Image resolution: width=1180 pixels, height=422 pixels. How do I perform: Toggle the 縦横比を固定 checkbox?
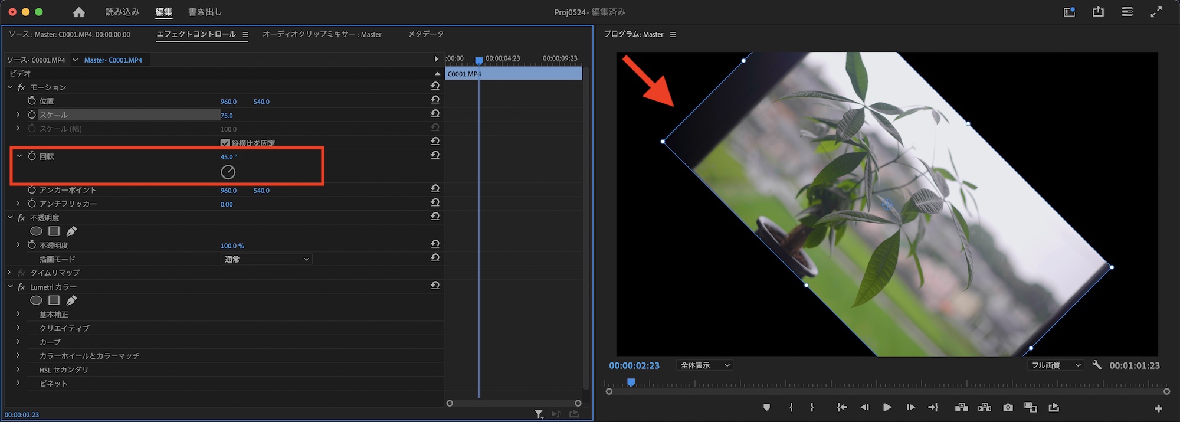click(x=225, y=143)
